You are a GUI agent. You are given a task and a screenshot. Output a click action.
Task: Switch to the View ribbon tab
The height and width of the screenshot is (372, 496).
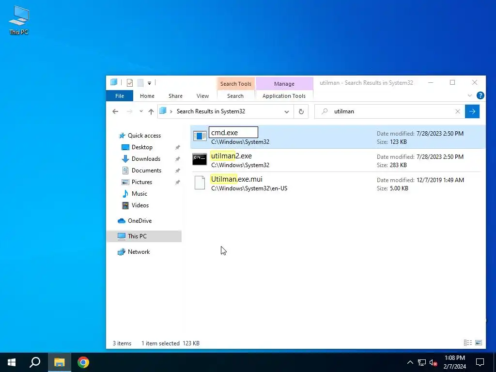pyautogui.click(x=202, y=96)
